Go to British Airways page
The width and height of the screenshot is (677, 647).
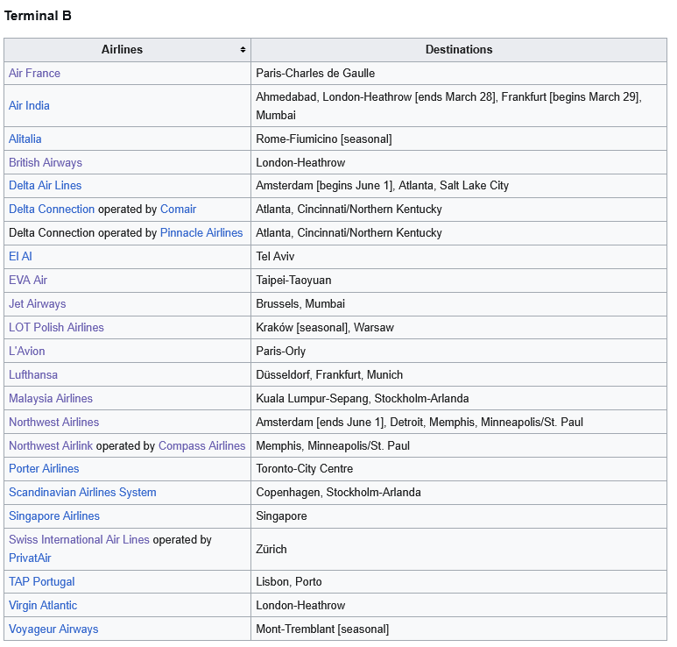pos(46,163)
